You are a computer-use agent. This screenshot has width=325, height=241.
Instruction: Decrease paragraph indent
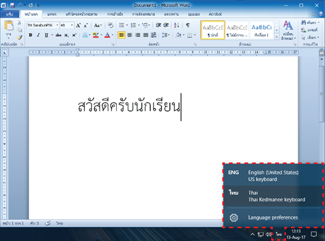pos(158,26)
